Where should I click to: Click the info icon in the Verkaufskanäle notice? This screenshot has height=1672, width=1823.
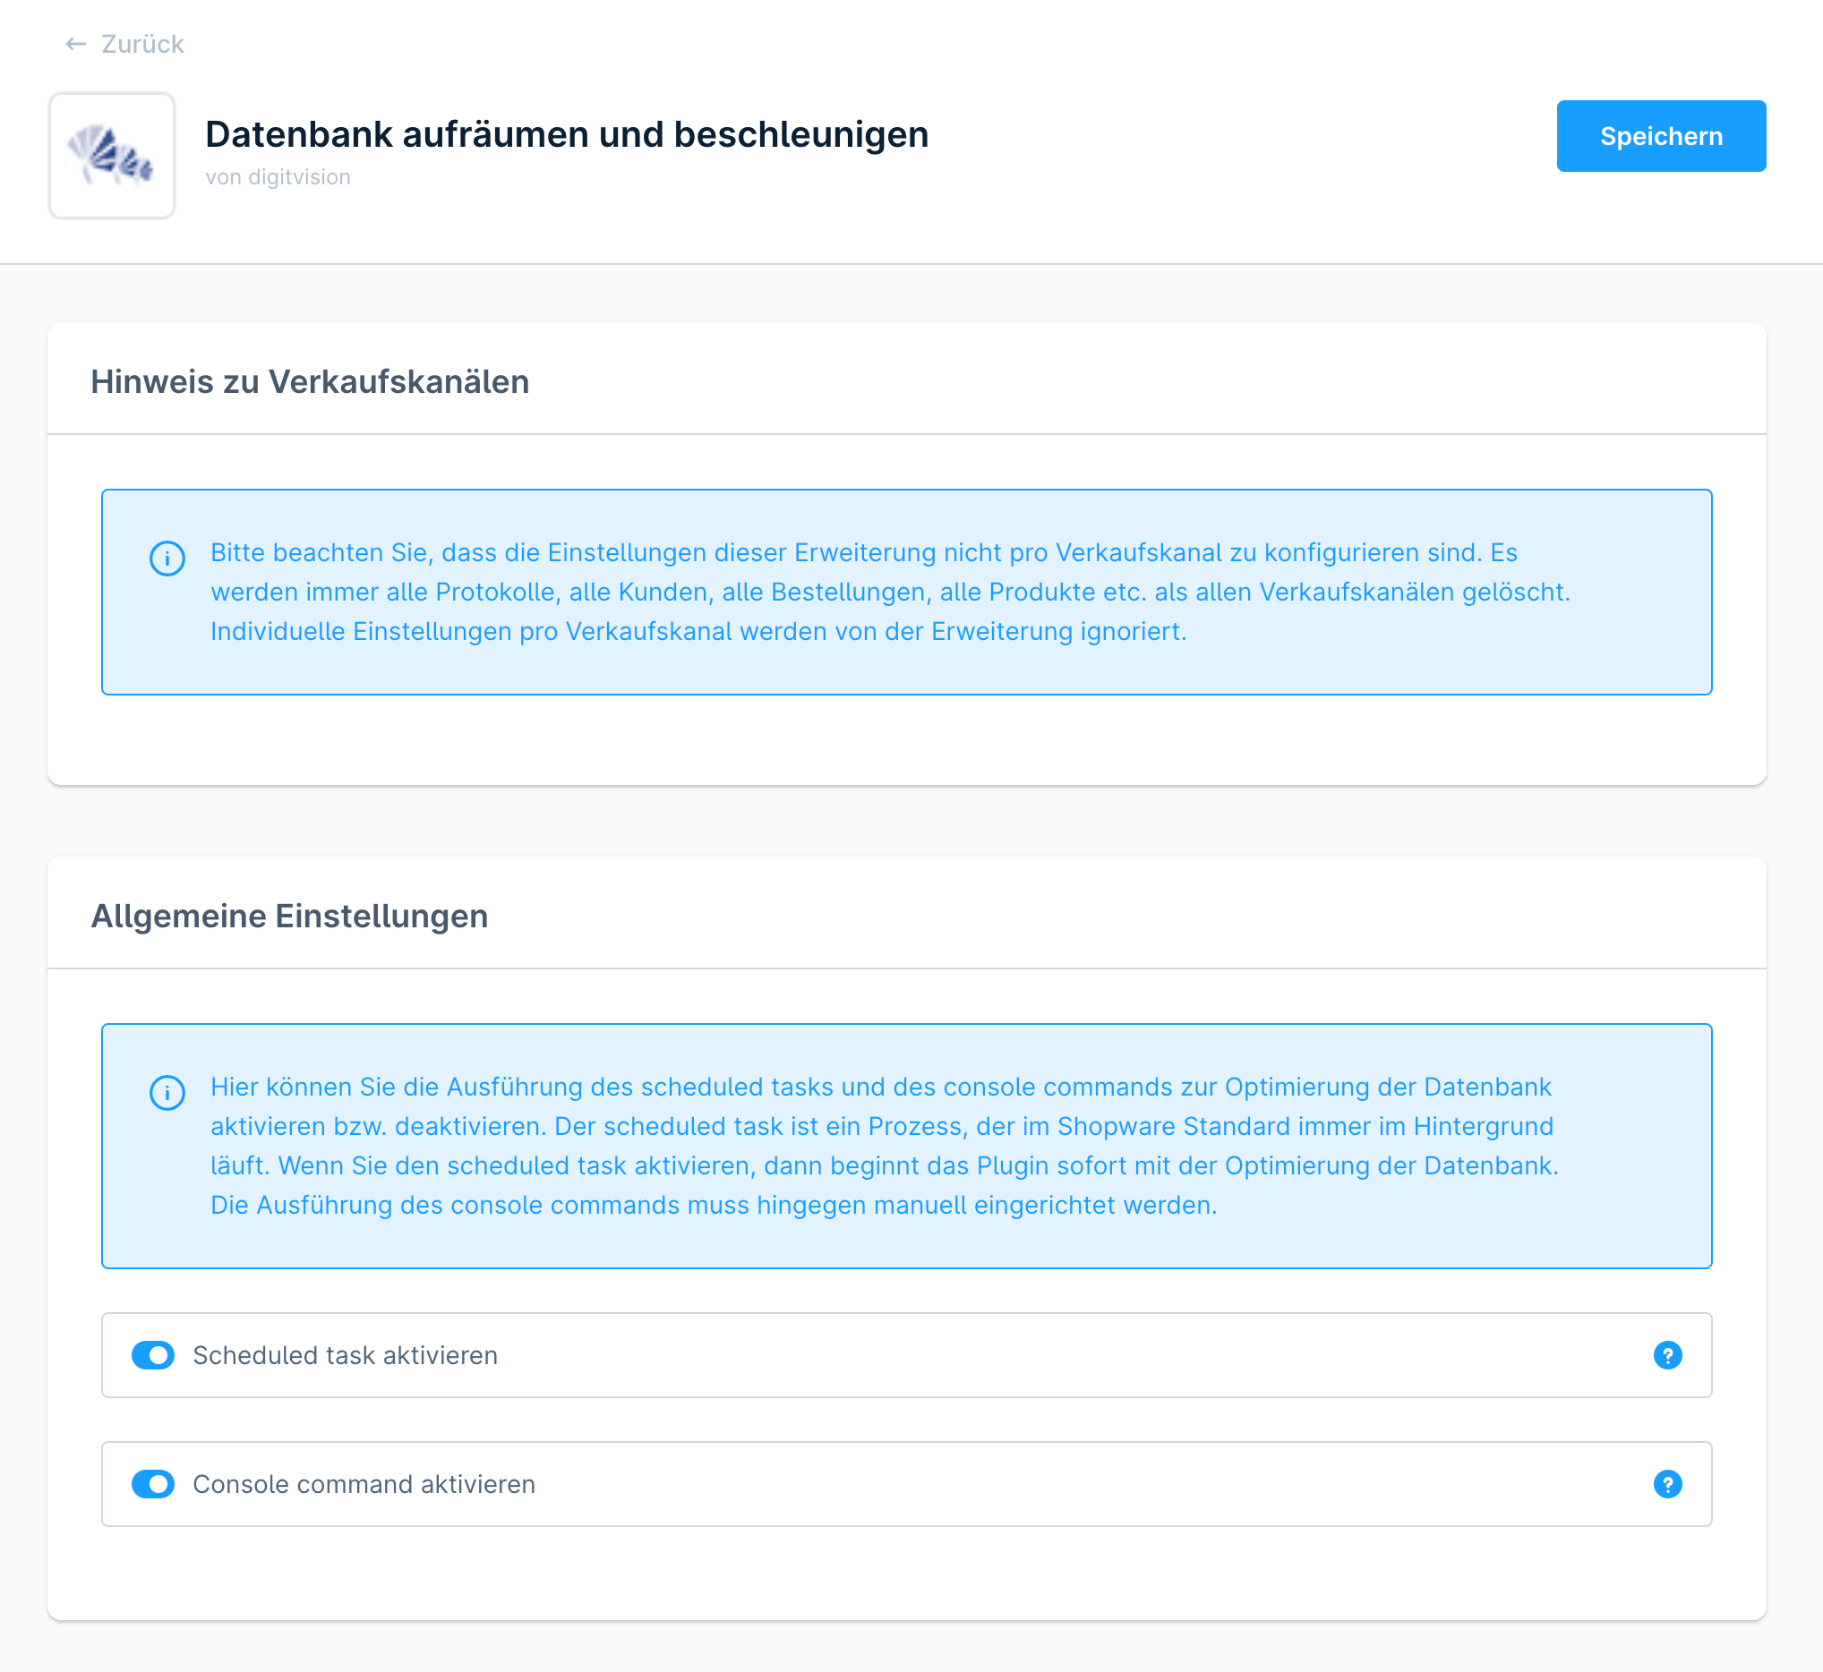coord(167,559)
